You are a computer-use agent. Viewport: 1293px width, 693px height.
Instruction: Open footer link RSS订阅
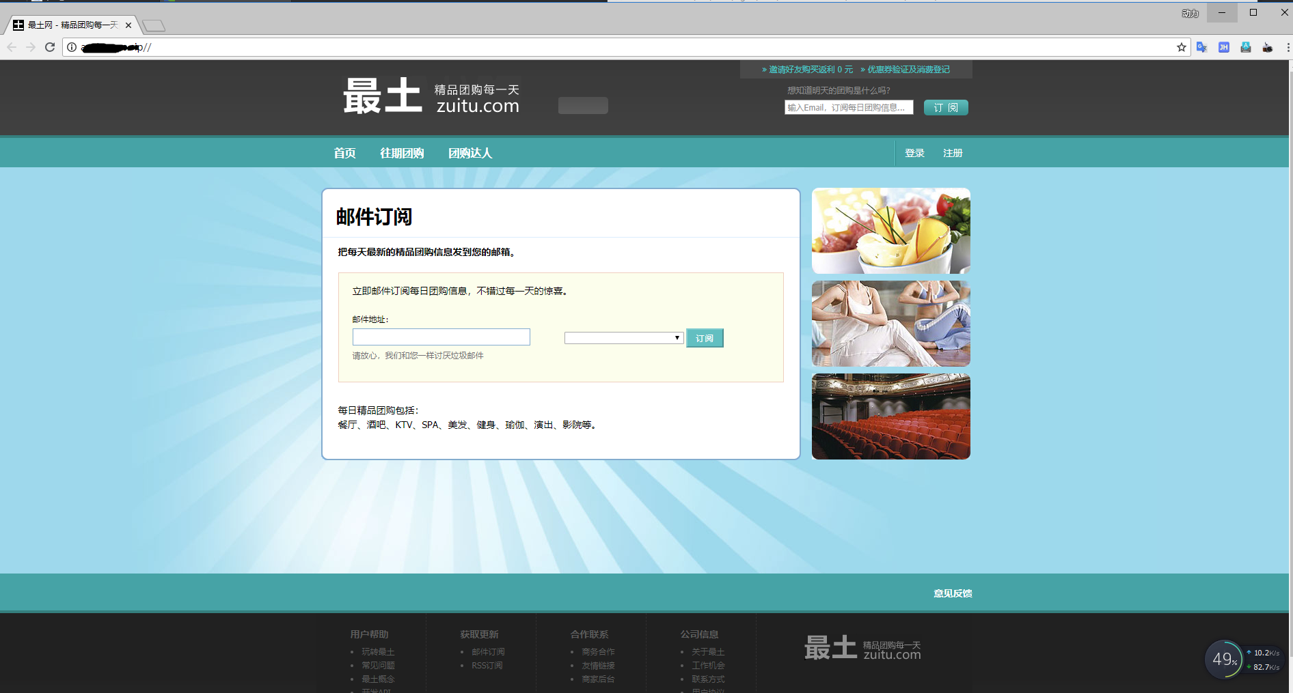point(487,666)
